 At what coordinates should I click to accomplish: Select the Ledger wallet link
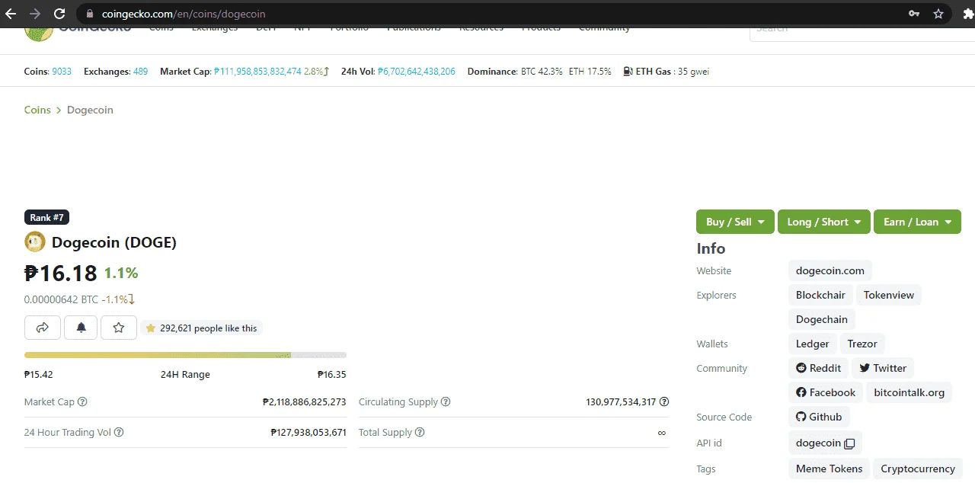coord(813,344)
